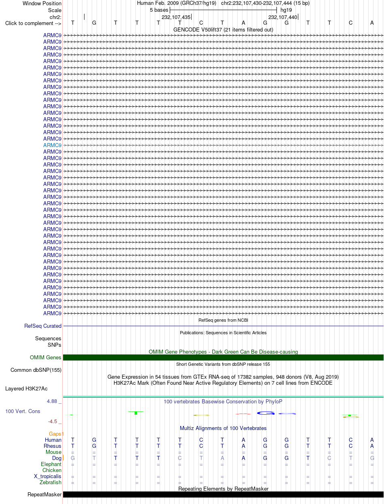Click the 100 Vert. Cons label
The width and height of the screenshot is (384, 504).
coord(23,411)
